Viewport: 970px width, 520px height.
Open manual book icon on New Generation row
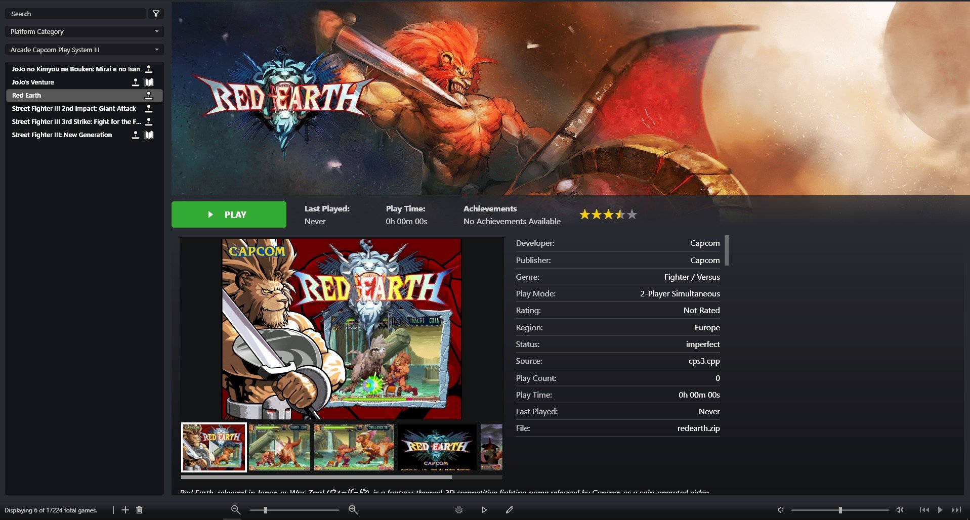(x=149, y=135)
